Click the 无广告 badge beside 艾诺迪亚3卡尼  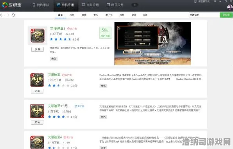tap(79, 106)
